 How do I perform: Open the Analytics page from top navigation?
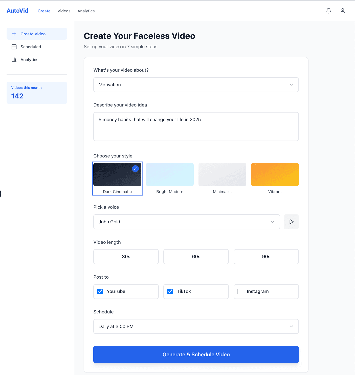click(x=86, y=11)
